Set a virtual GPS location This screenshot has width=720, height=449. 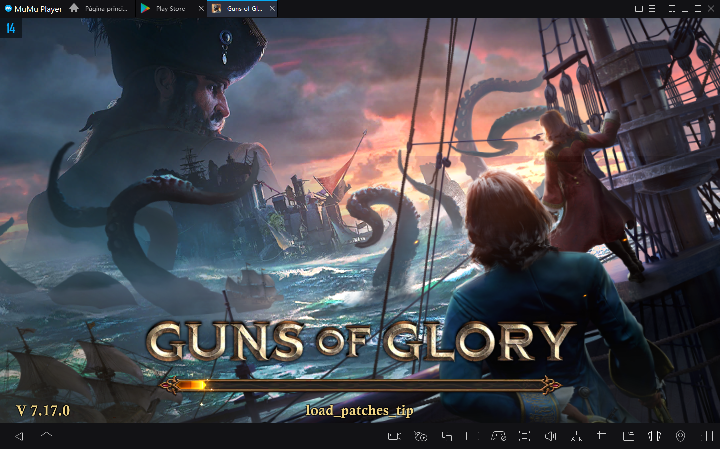[680, 436]
